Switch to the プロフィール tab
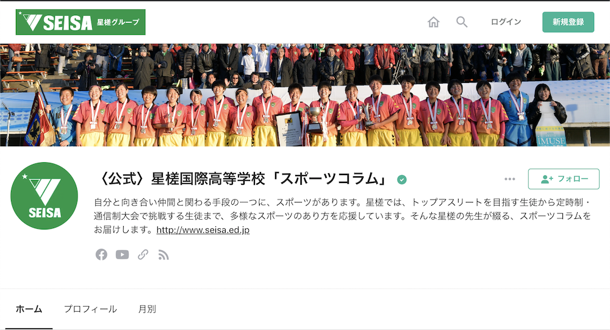The width and height of the screenshot is (610, 330). point(90,309)
